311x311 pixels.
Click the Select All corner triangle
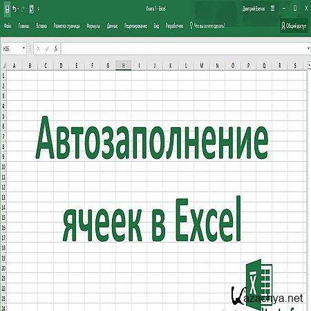3,66
